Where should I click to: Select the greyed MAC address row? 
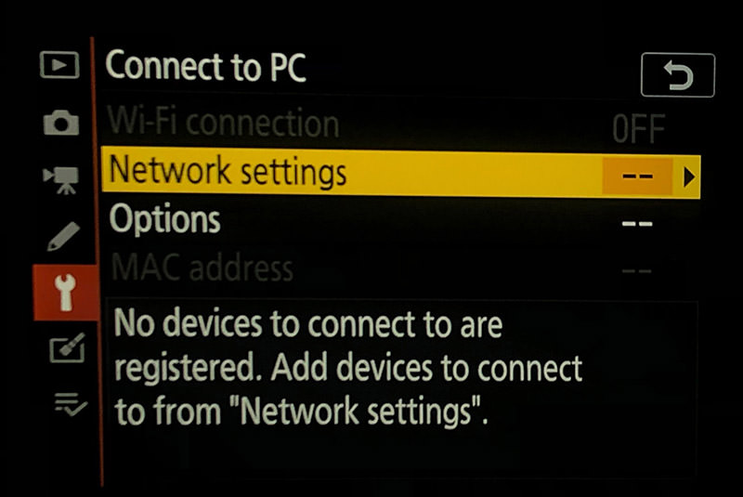pyautogui.click(x=400, y=268)
